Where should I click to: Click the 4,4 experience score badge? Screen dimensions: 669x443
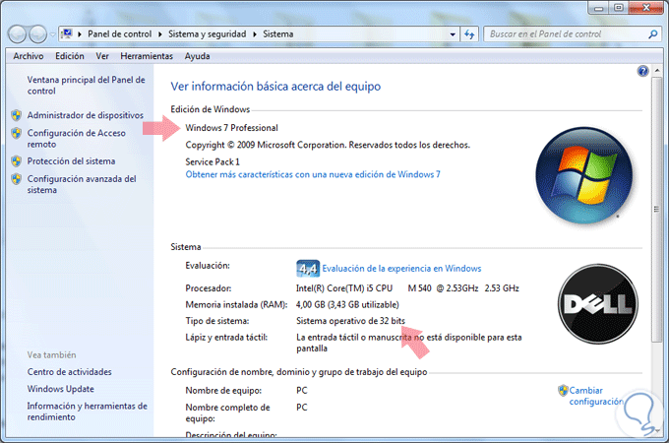308,269
